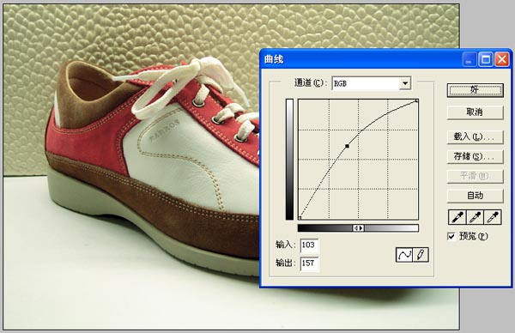Screen dimensions: 515x333
Task: Select the gray point eyedropper
Action: coord(476,217)
